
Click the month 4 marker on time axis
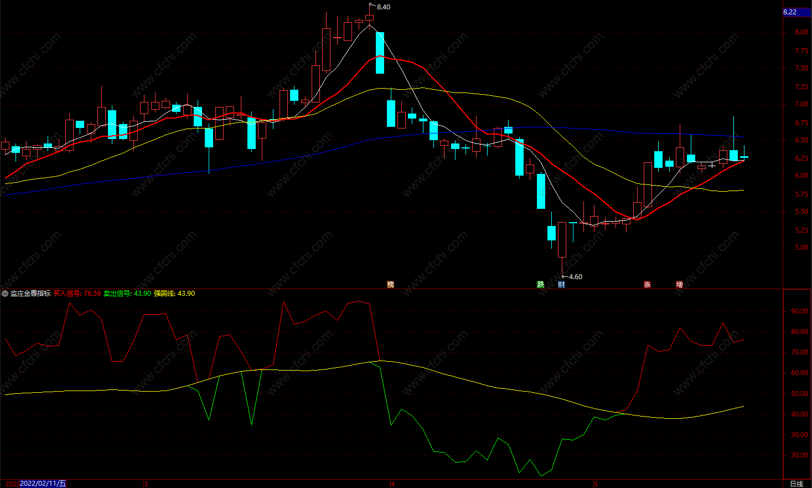click(x=392, y=484)
